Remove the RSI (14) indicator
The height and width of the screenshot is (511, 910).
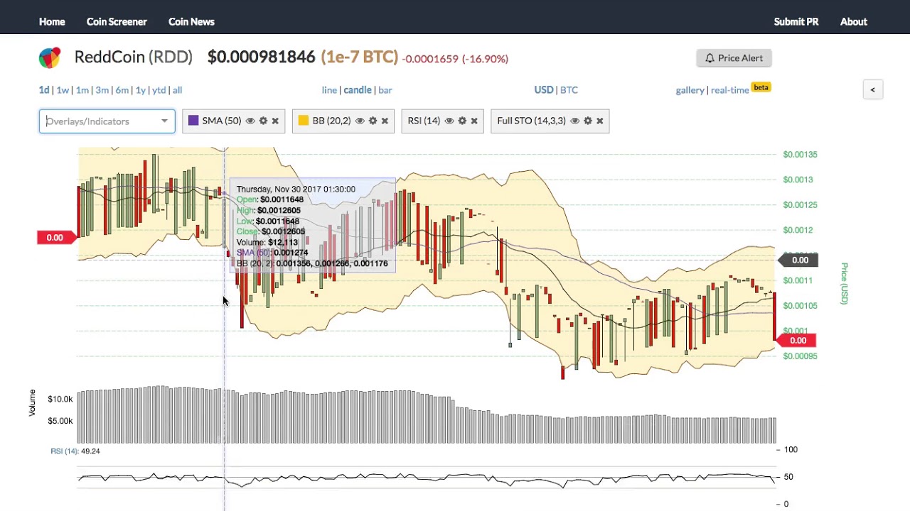pyautogui.click(x=474, y=121)
